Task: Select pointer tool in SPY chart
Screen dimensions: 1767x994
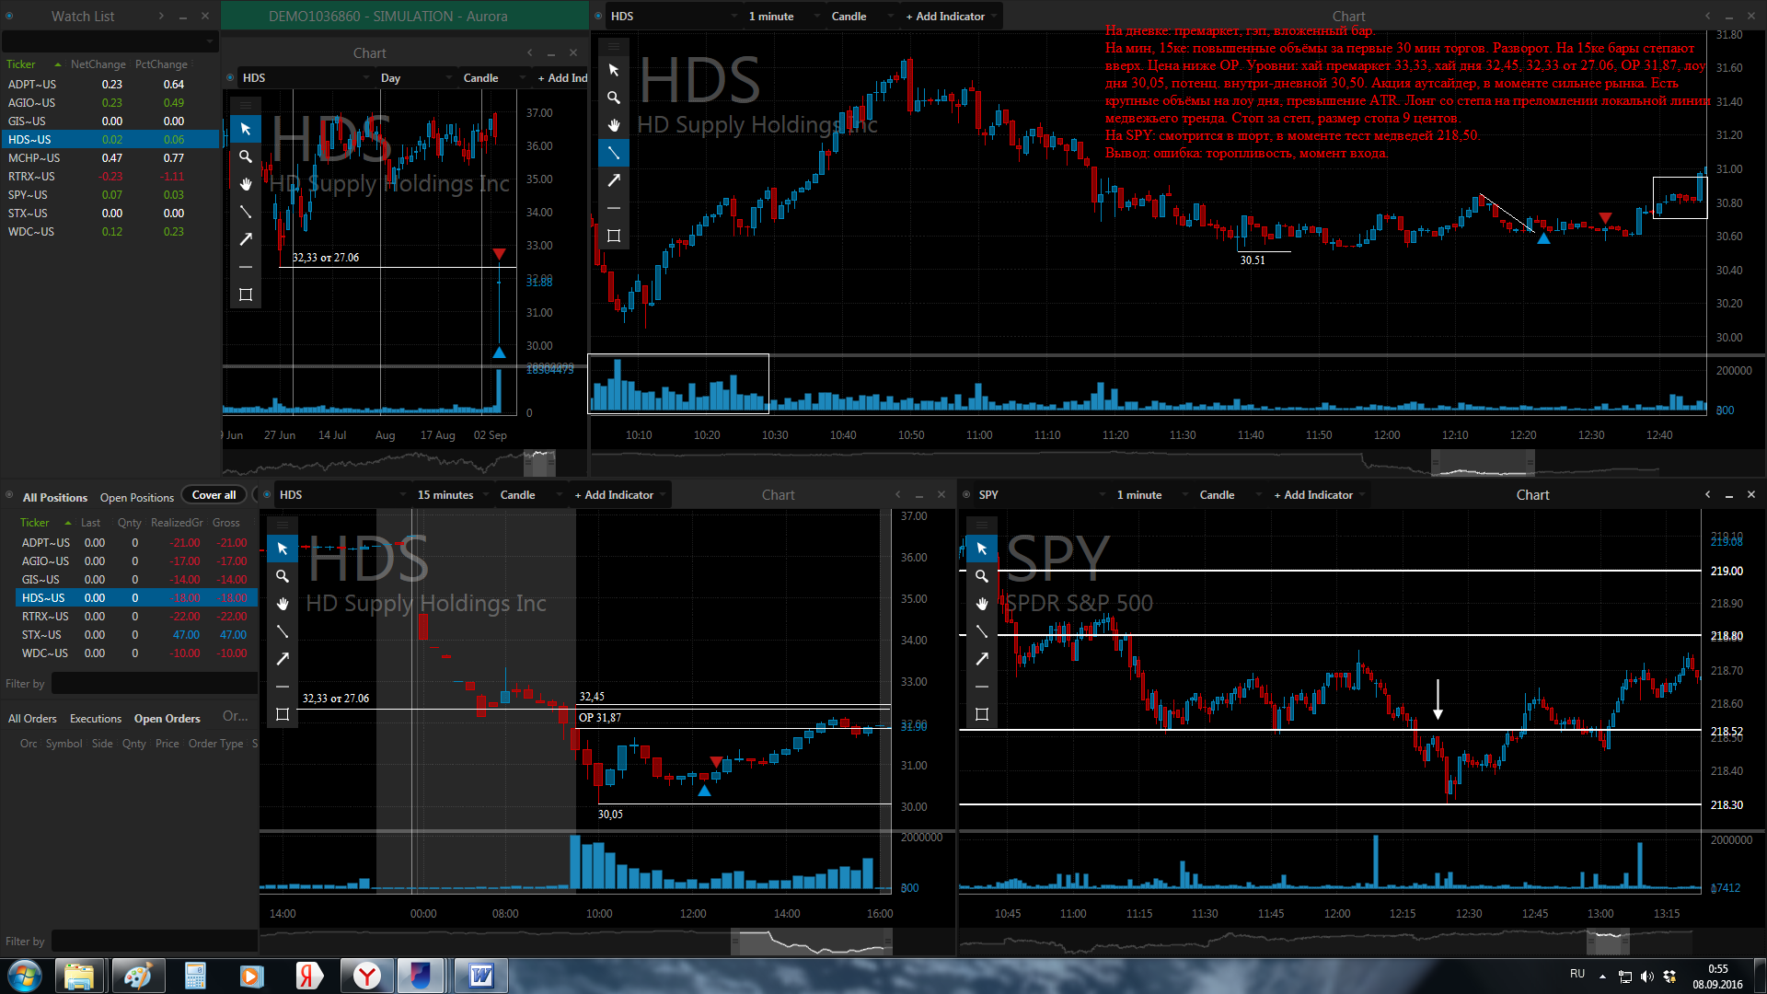Action: (982, 549)
